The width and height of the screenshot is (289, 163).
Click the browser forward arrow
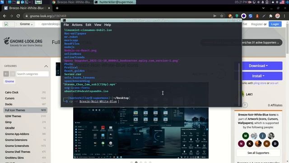11,16
